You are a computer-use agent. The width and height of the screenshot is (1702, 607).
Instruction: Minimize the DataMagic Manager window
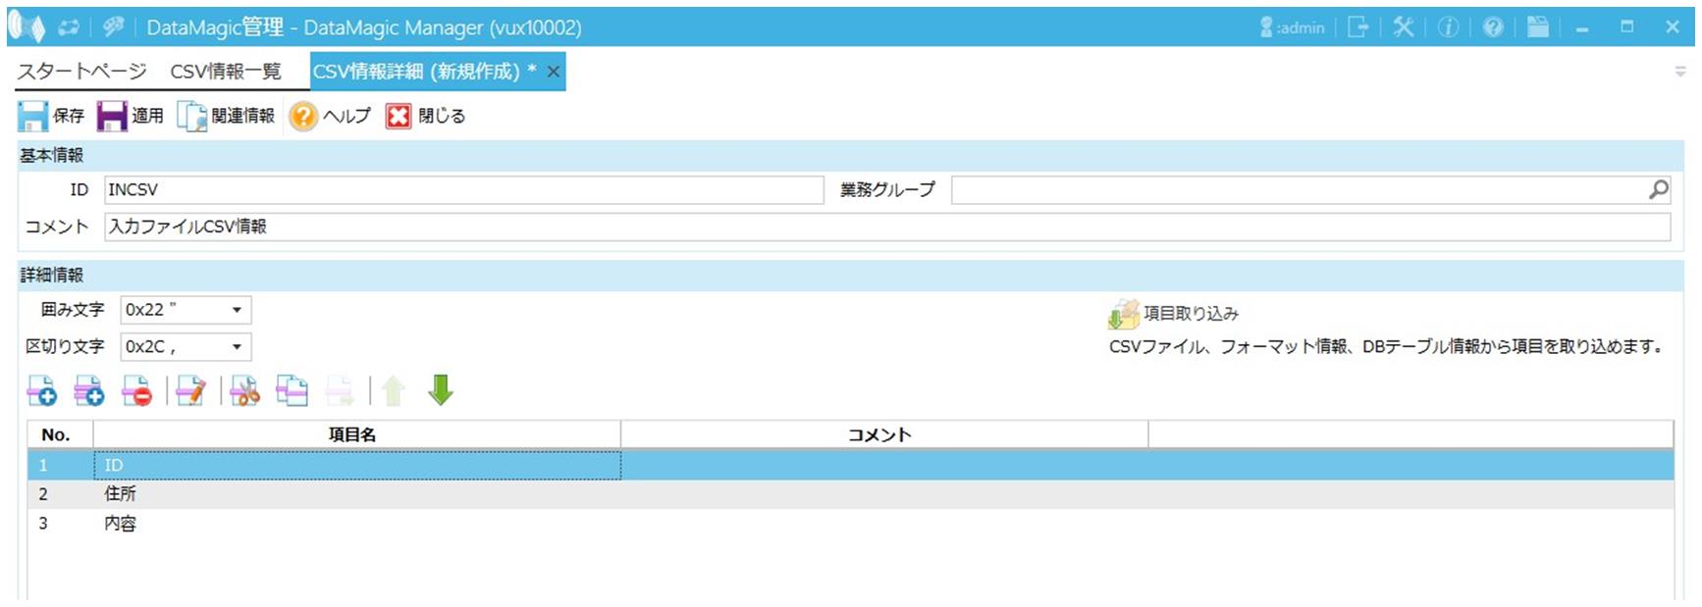click(x=1582, y=27)
